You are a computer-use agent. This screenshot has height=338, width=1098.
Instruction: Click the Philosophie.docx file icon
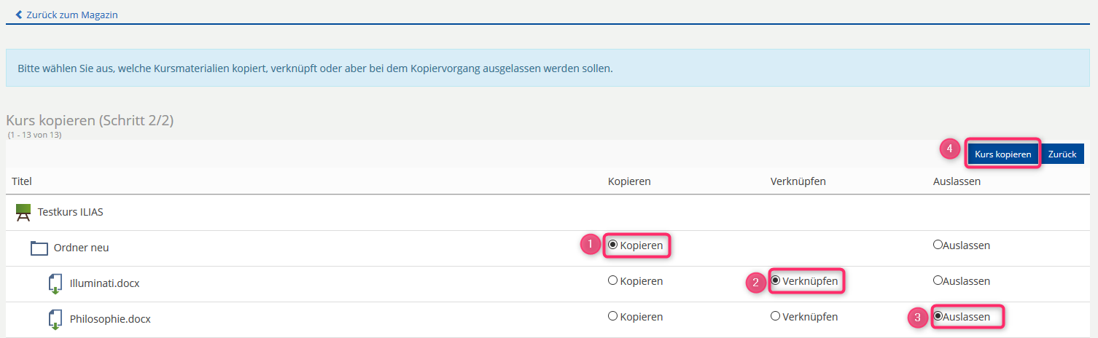click(x=55, y=318)
